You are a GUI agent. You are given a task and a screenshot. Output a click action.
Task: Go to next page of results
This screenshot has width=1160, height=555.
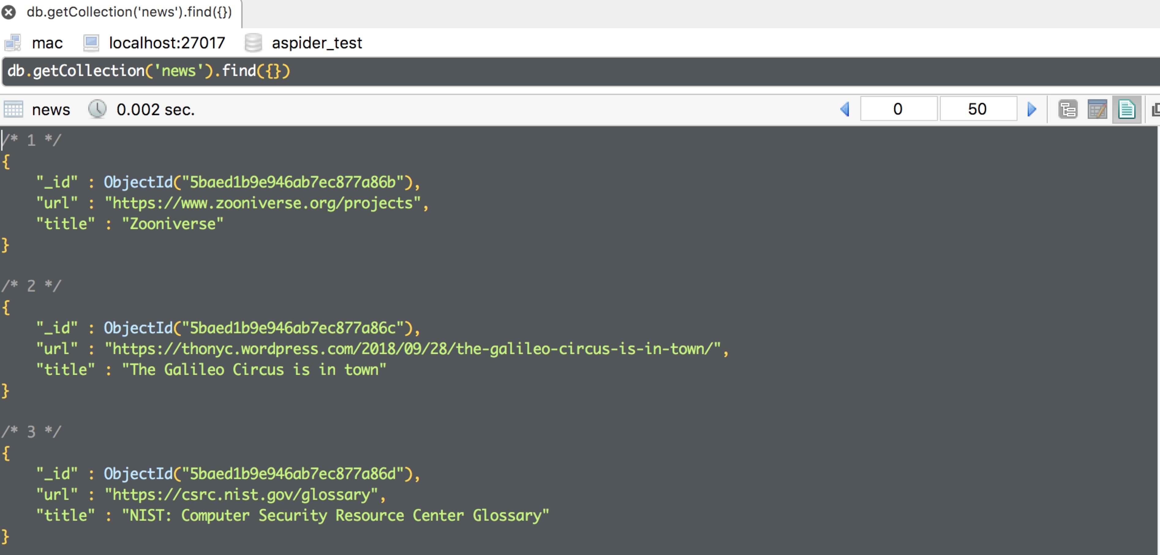coord(1032,109)
